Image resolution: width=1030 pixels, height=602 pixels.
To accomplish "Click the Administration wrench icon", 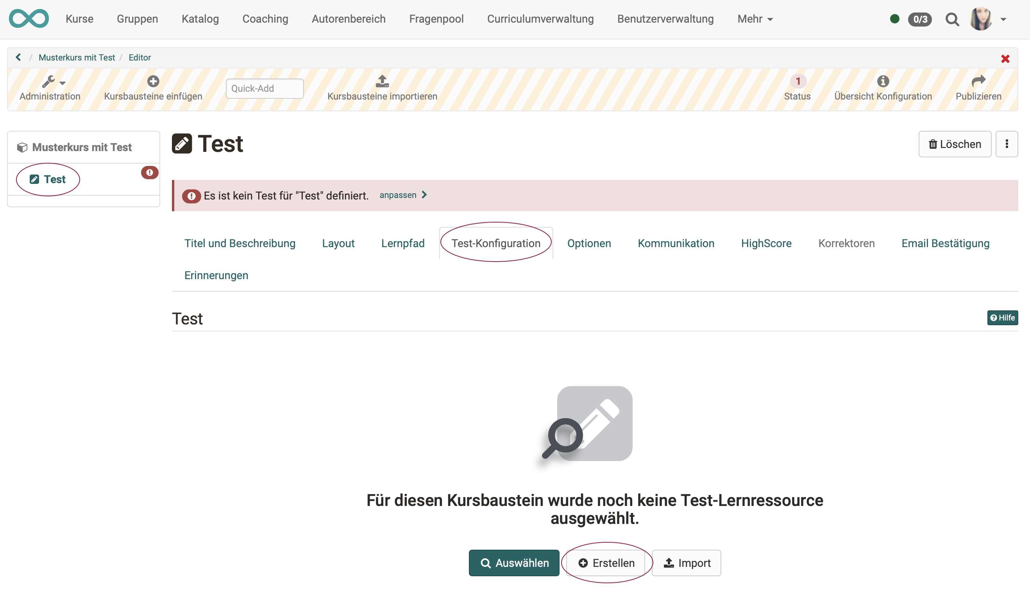I will coord(48,81).
